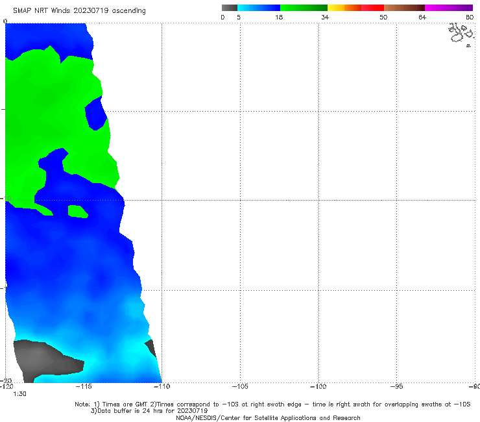Click the magenta-purple segment of the colorbar
The height and width of the screenshot is (422, 480).
pos(449,8)
